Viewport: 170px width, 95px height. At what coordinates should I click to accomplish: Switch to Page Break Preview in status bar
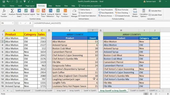click(x=156, y=94)
